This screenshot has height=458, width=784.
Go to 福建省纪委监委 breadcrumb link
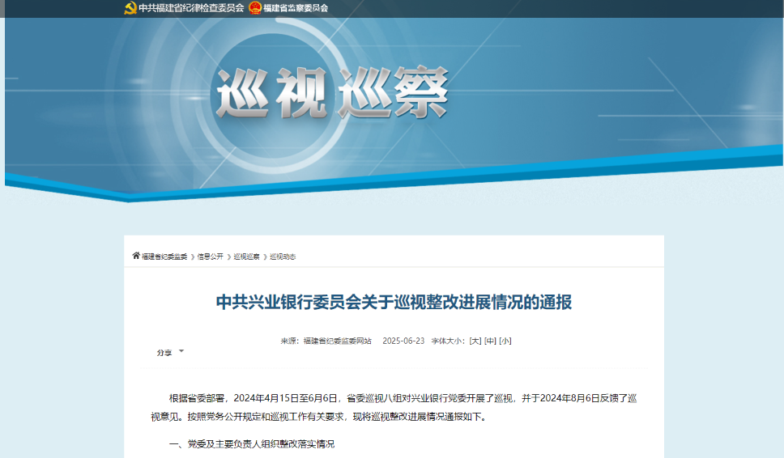coord(164,257)
